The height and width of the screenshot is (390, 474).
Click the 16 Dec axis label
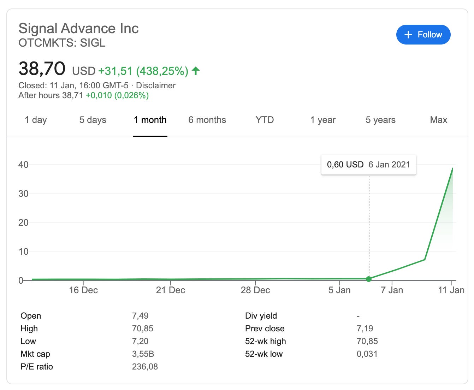[x=83, y=290]
